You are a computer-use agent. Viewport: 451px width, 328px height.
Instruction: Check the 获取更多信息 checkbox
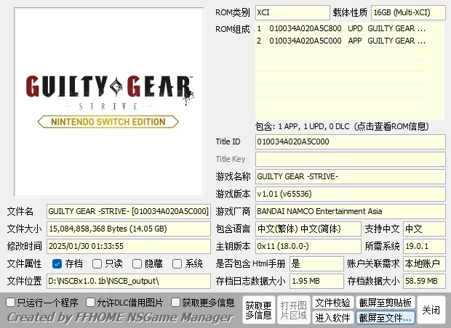[176, 302]
